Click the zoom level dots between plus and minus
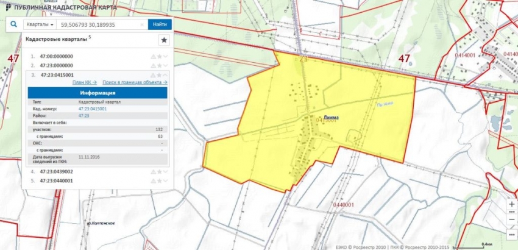518x250 pixels. [511, 212]
